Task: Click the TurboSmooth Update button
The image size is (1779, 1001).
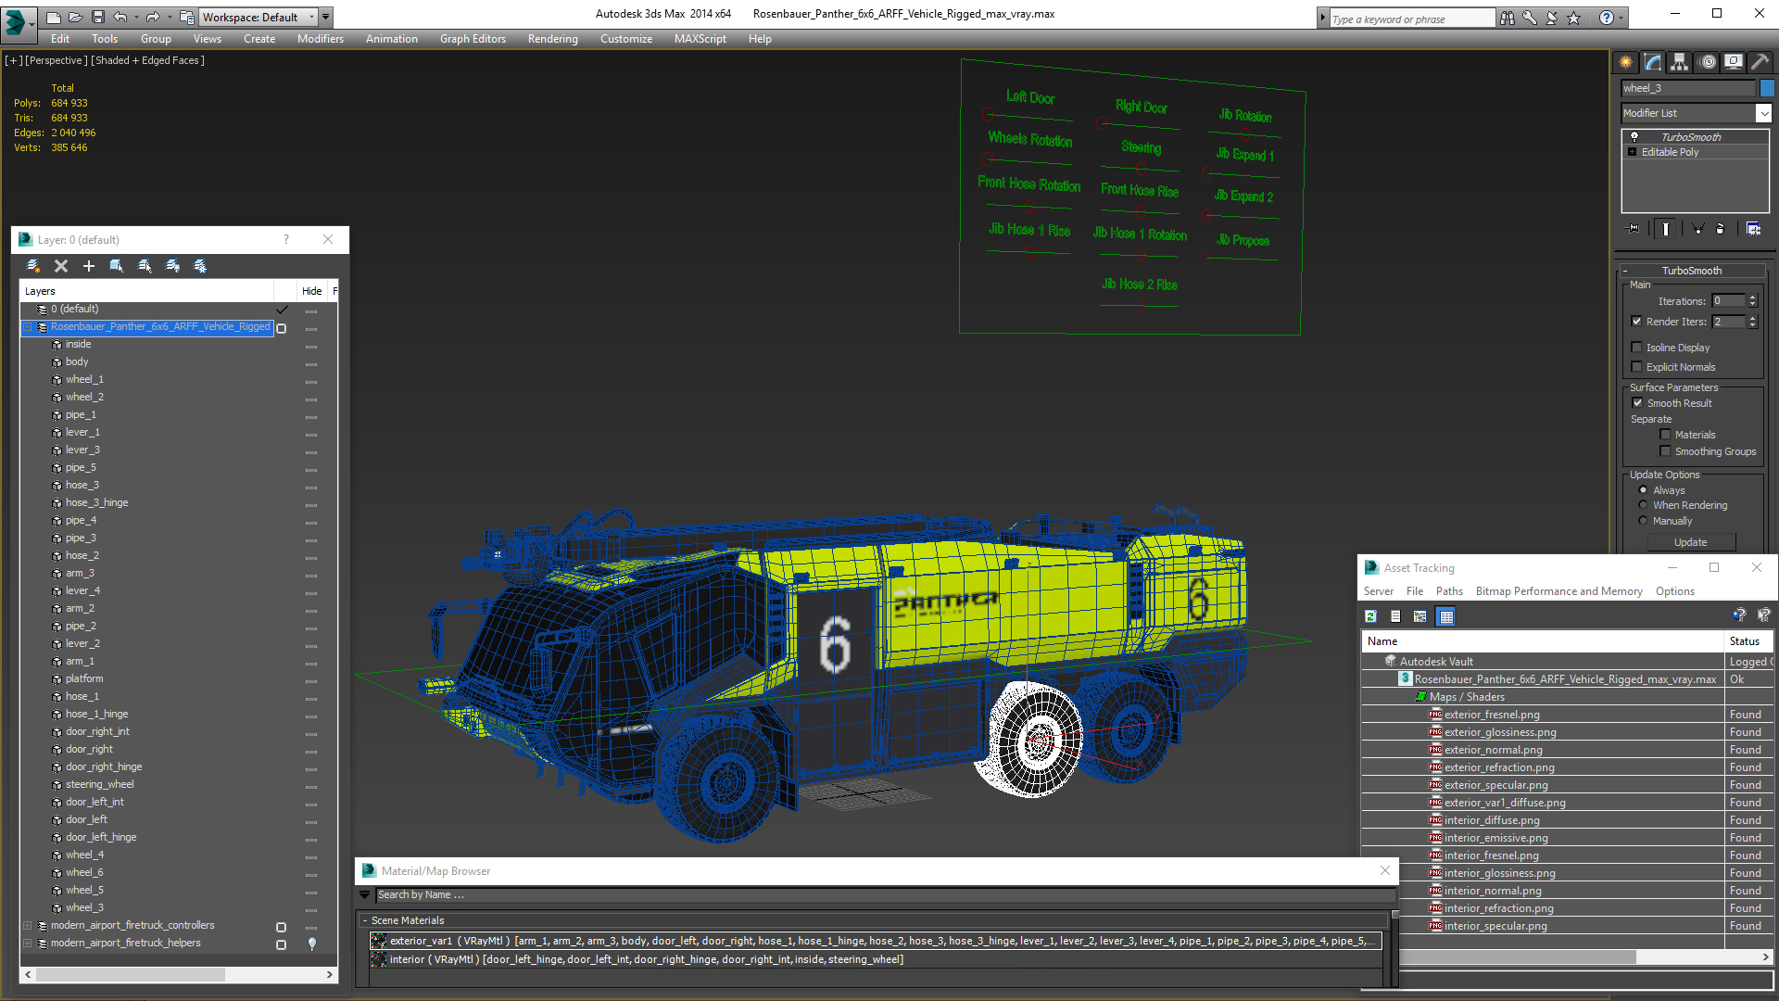Action: point(1690,542)
